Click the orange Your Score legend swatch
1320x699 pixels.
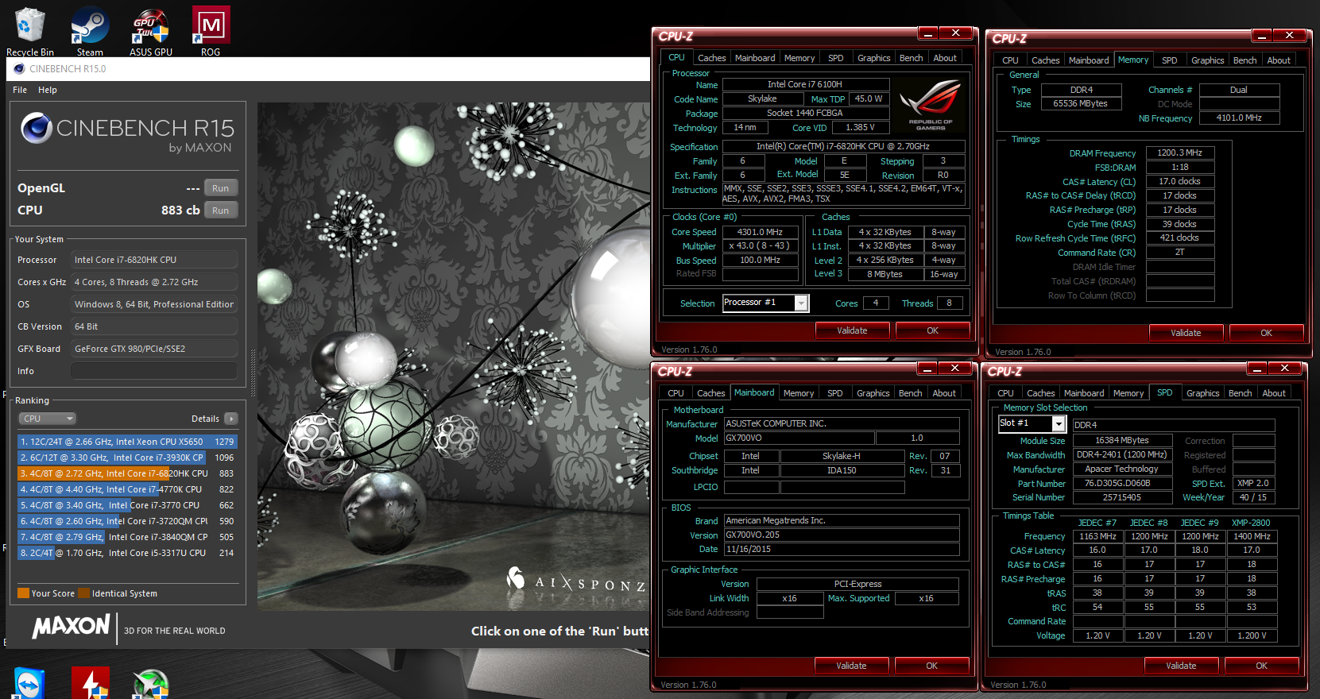click(x=23, y=593)
